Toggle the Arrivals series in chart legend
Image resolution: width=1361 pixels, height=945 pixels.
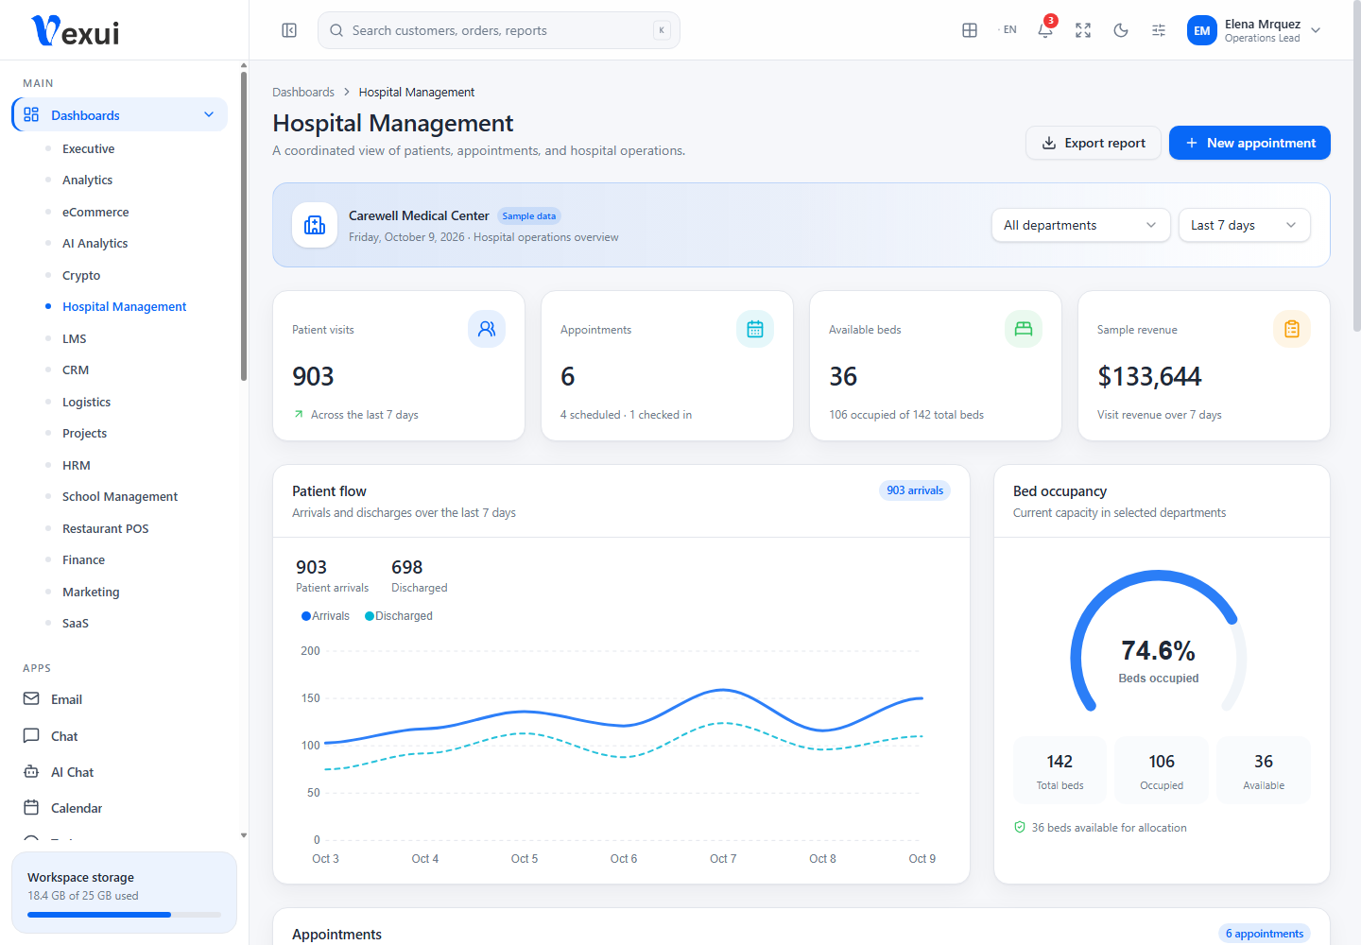(x=325, y=616)
